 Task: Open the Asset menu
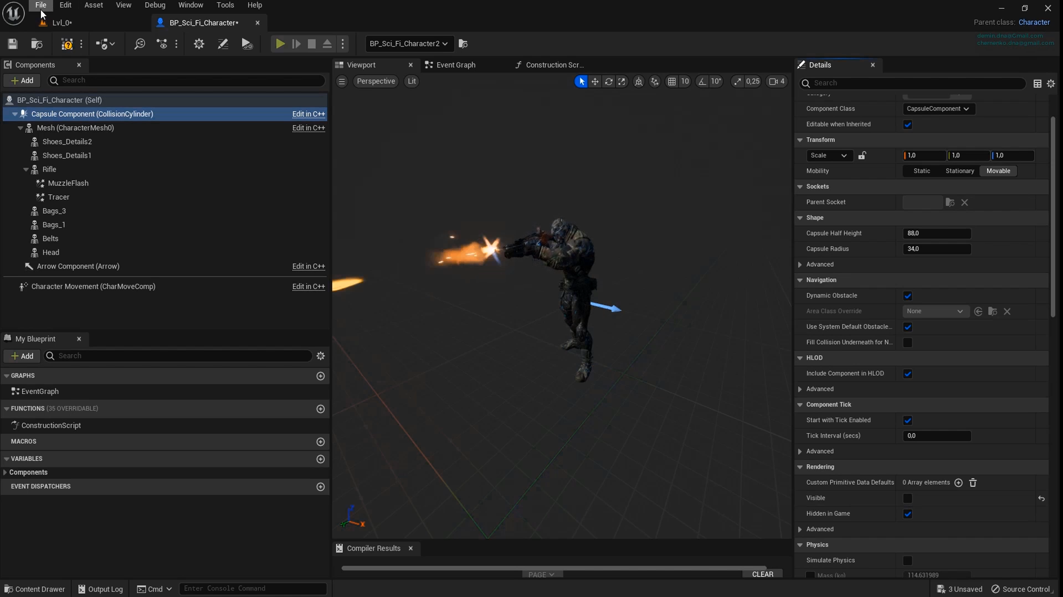coord(93,5)
